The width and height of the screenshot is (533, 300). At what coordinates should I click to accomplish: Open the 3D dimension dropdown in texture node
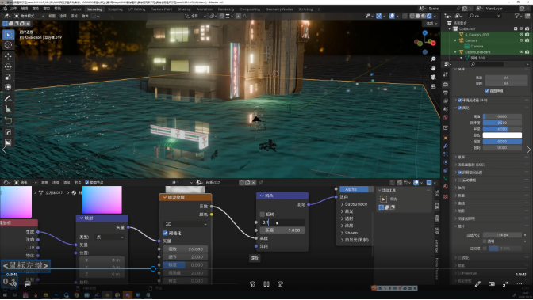[186, 224]
